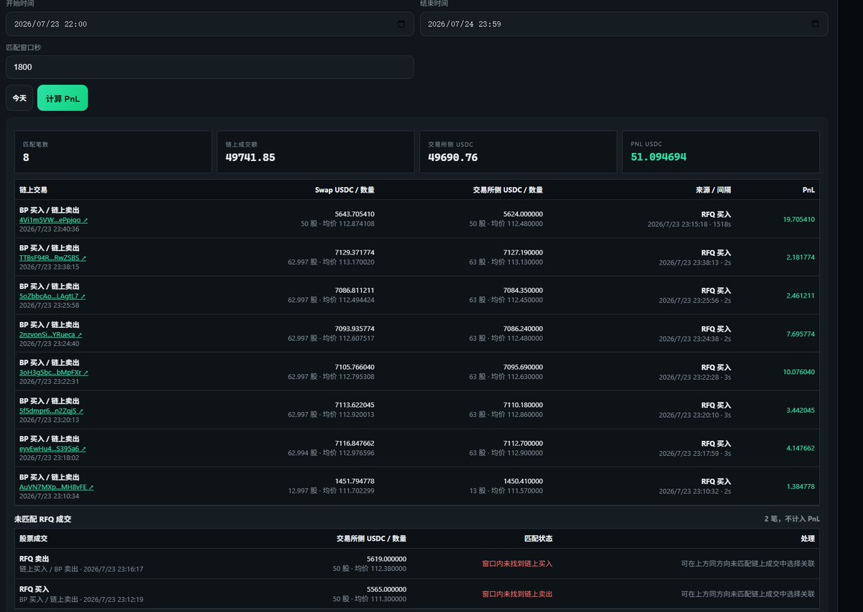
Task: Click swap amount 1451.794778
Action: tap(355, 481)
